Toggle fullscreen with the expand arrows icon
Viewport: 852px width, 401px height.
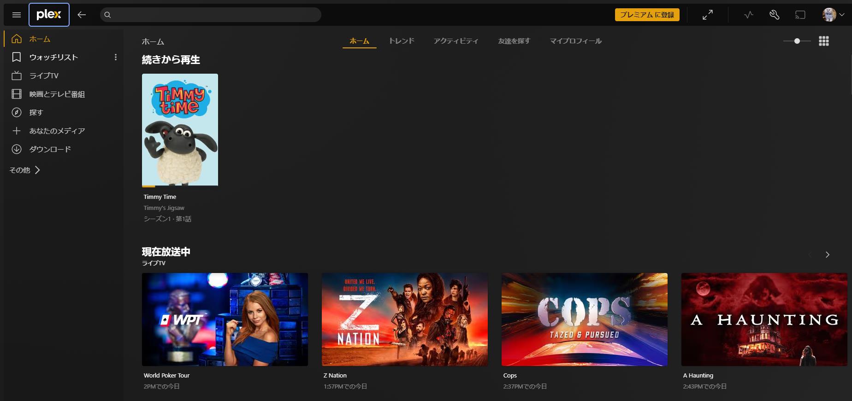707,15
